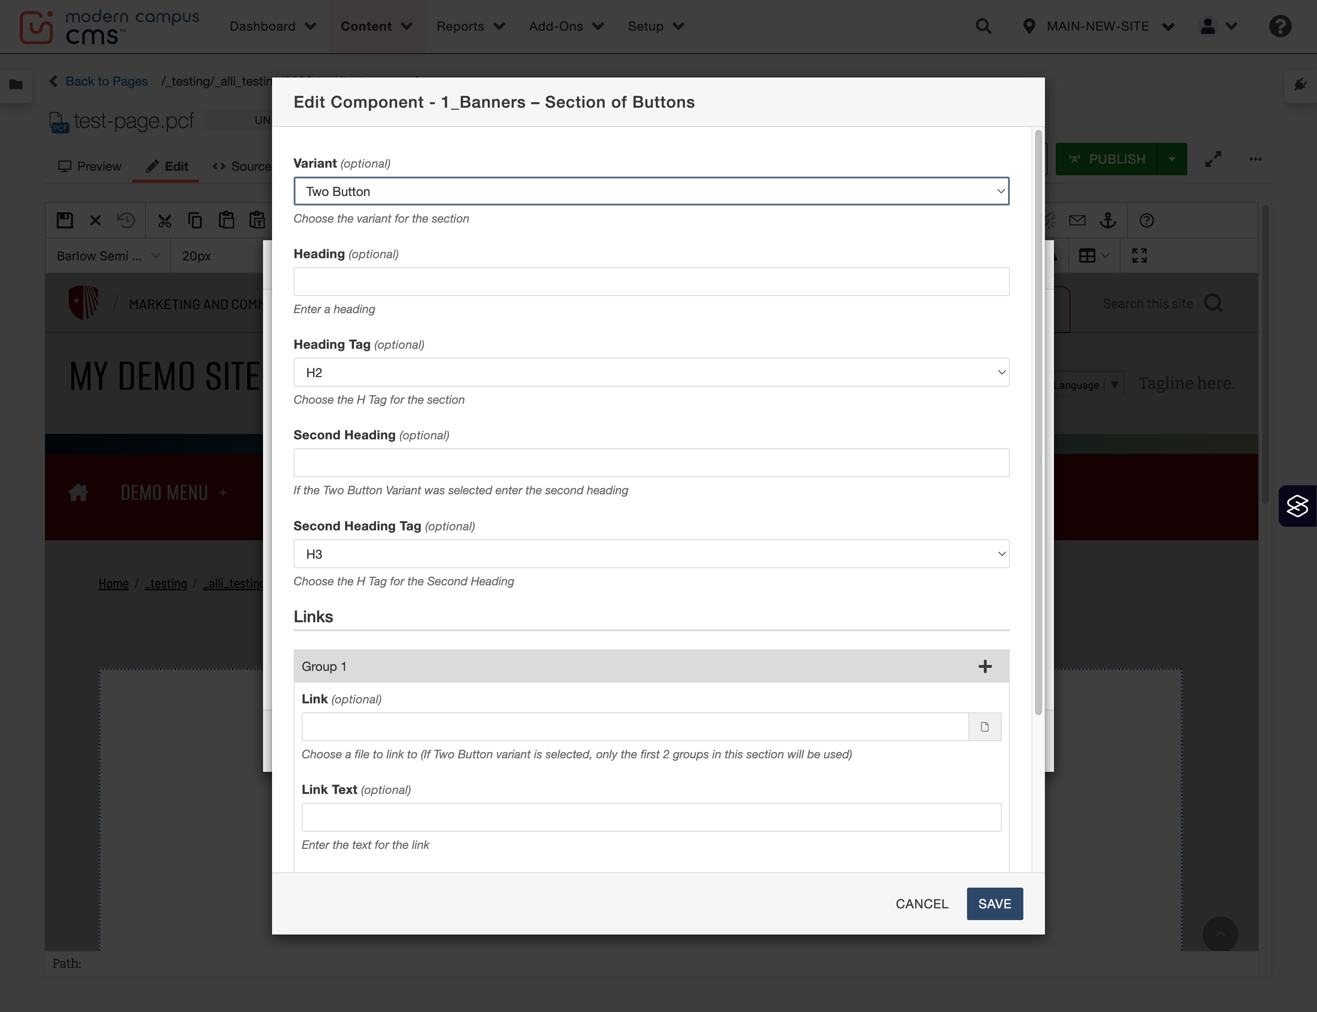Click the help question mark icon in top bar
Viewport: 1317px width, 1012px height.
tap(1280, 26)
